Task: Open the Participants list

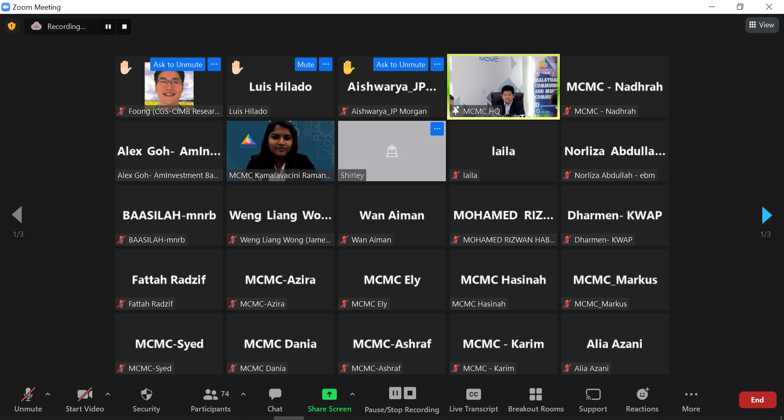Action: pos(211,400)
